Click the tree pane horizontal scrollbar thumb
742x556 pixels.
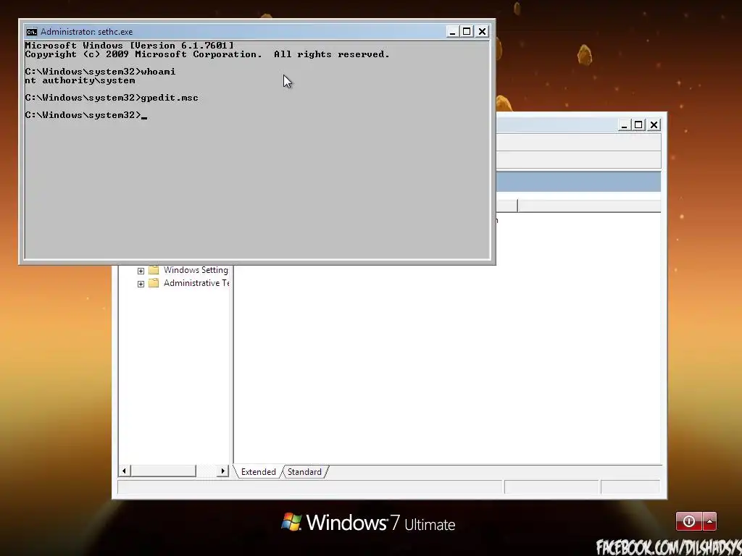(x=163, y=471)
